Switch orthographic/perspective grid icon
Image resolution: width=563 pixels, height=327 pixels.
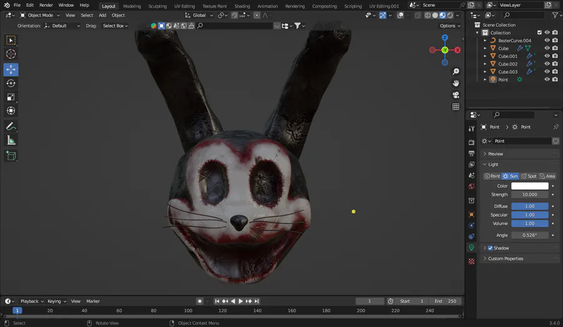(x=455, y=107)
